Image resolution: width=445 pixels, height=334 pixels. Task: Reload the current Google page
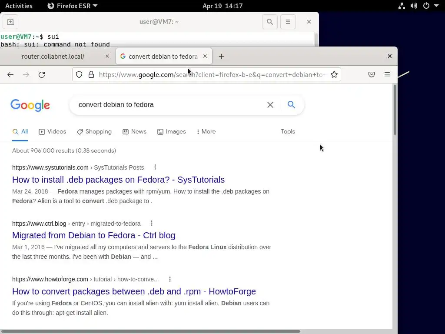click(x=42, y=75)
